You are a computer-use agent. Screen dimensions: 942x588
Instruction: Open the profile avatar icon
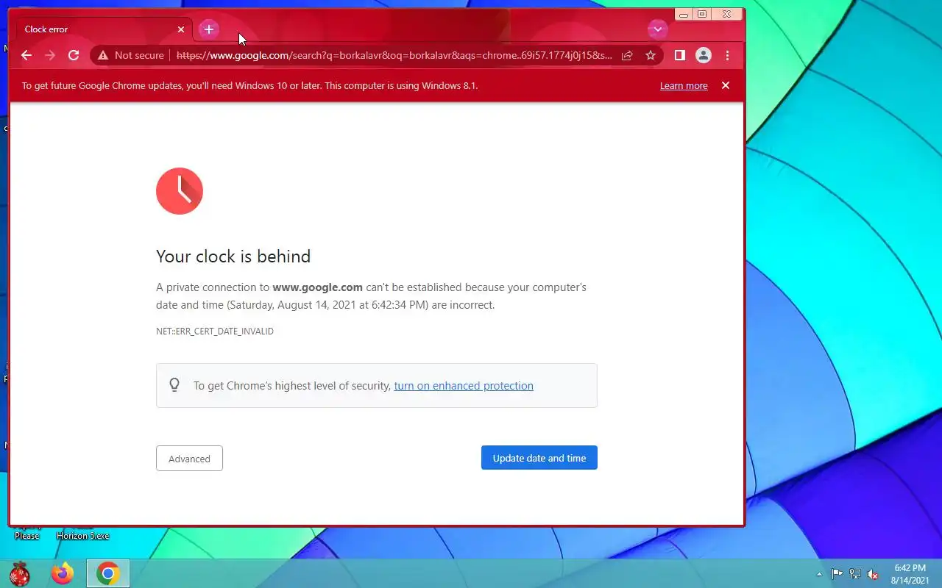click(x=704, y=55)
